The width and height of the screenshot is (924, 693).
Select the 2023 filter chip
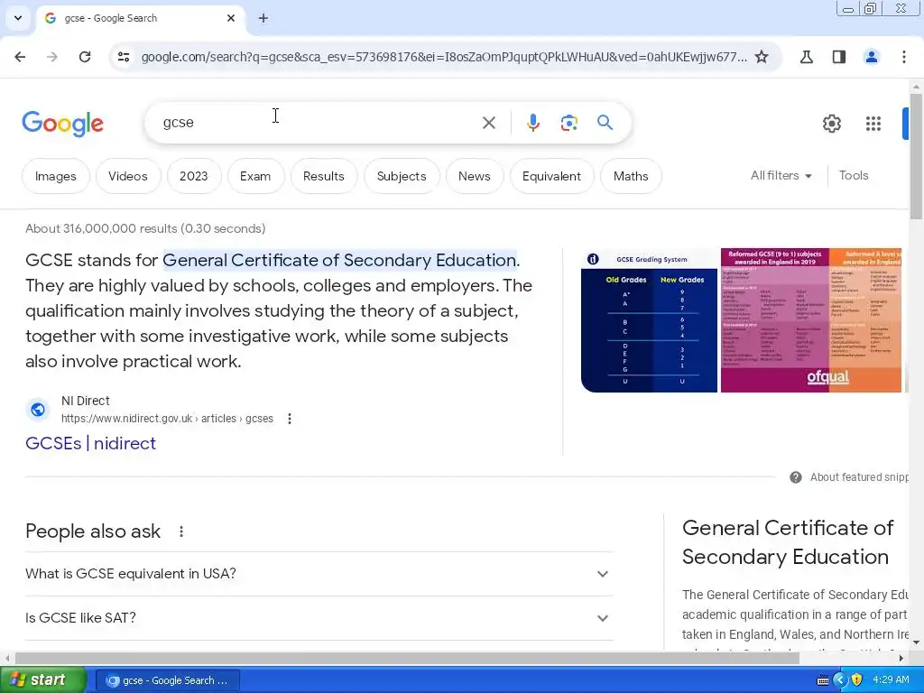(x=193, y=176)
